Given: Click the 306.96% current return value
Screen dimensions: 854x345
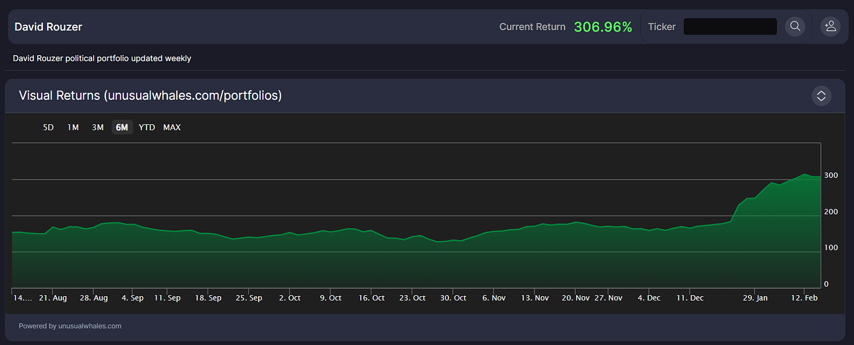Looking at the screenshot, I should pos(603,27).
